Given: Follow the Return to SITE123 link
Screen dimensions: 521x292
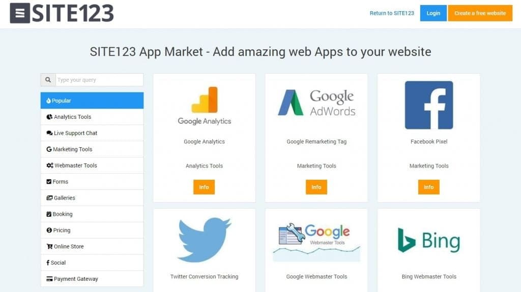Looking at the screenshot, I should (392, 13).
